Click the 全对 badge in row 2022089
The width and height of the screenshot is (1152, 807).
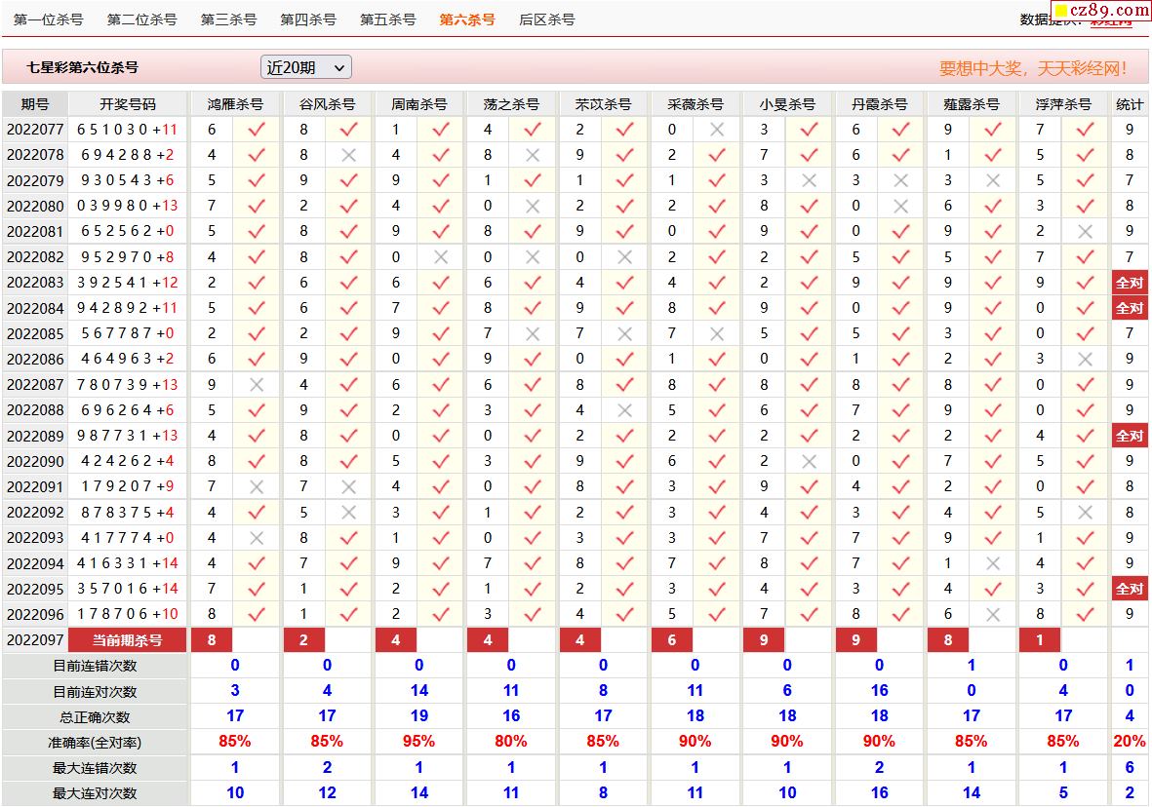pos(1130,436)
